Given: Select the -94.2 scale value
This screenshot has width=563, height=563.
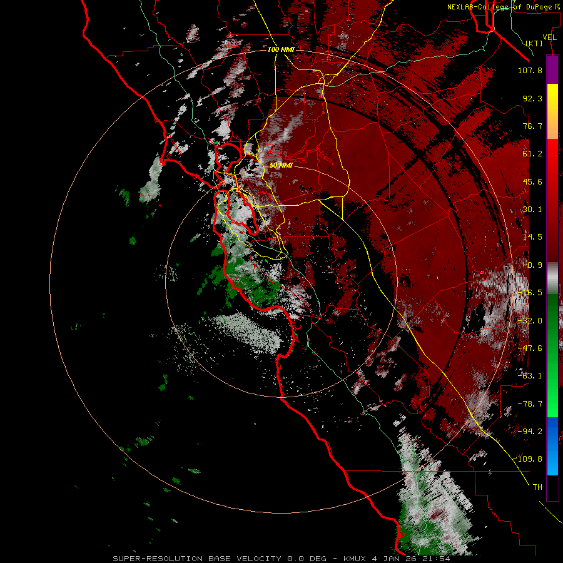Looking at the screenshot, I should pos(530,431).
